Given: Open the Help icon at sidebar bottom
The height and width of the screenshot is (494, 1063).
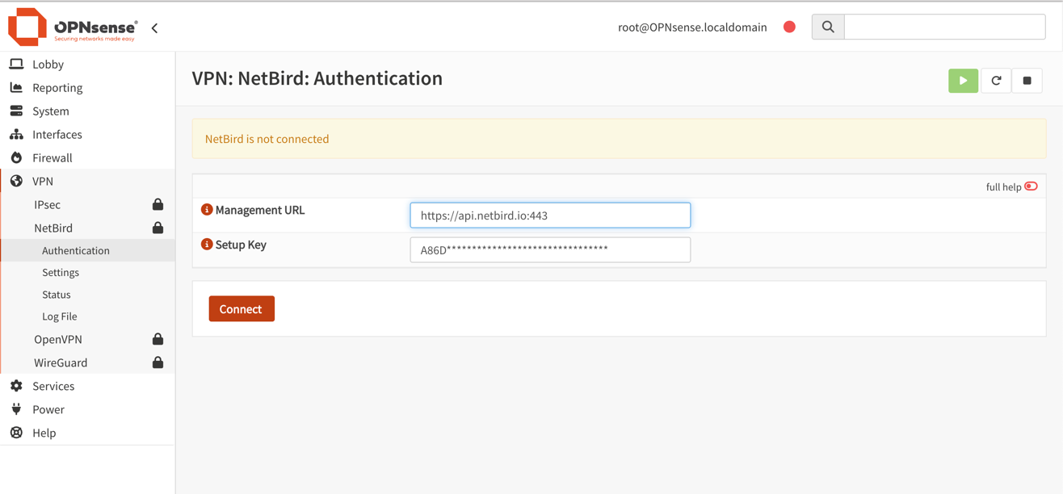Looking at the screenshot, I should click(x=16, y=433).
